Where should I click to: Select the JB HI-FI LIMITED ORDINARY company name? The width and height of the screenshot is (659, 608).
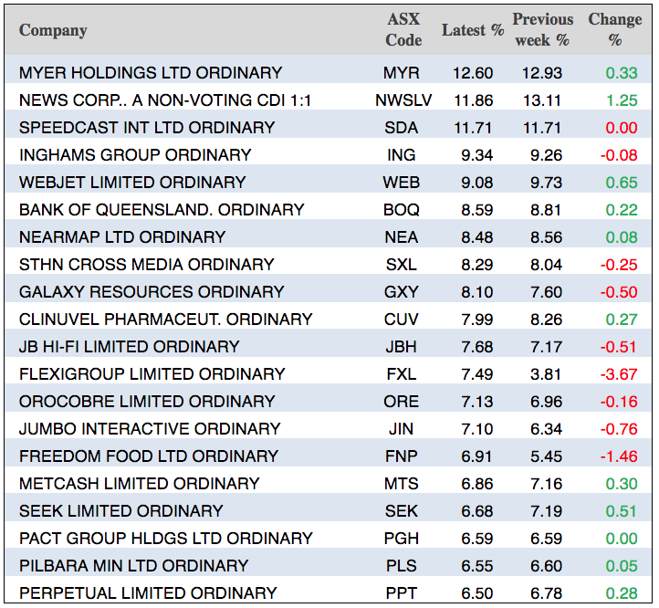point(129,347)
